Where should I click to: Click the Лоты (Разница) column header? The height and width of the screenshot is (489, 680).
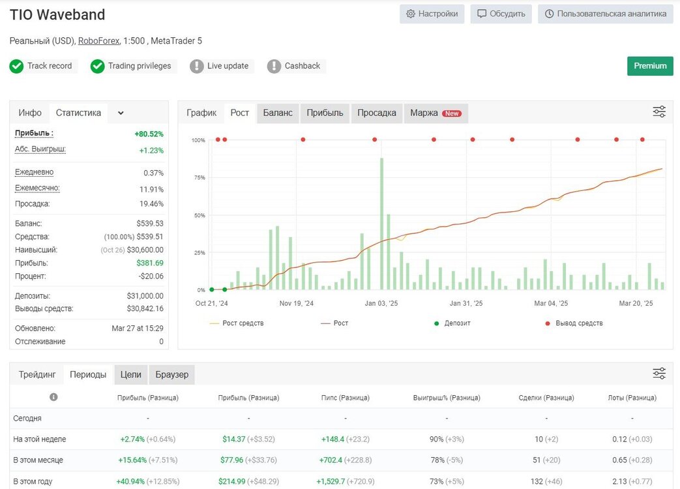(632, 398)
